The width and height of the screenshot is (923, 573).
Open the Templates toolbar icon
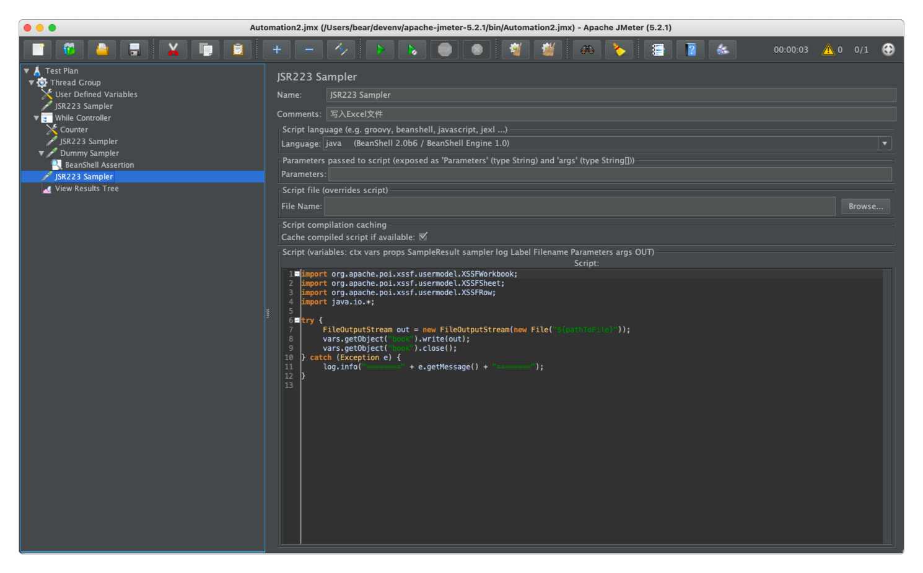[70, 50]
